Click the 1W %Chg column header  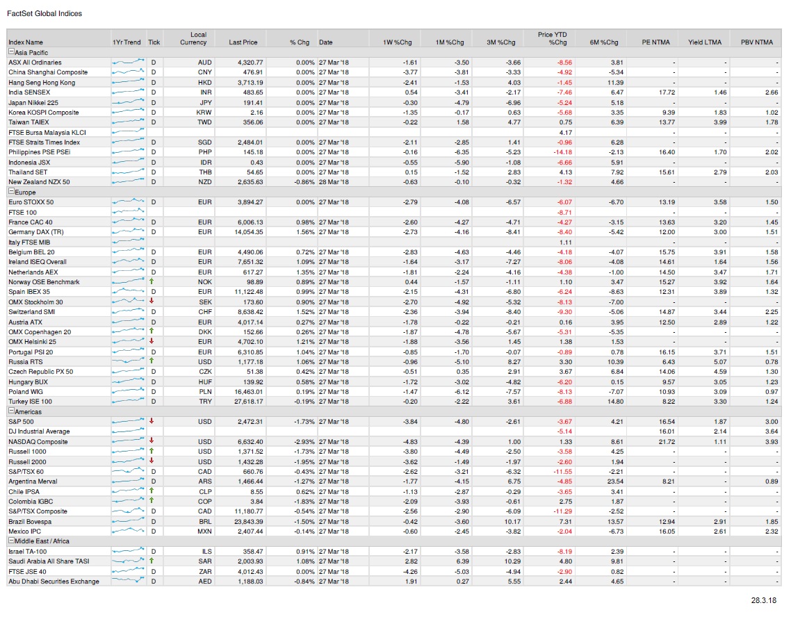[x=398, y=42]
